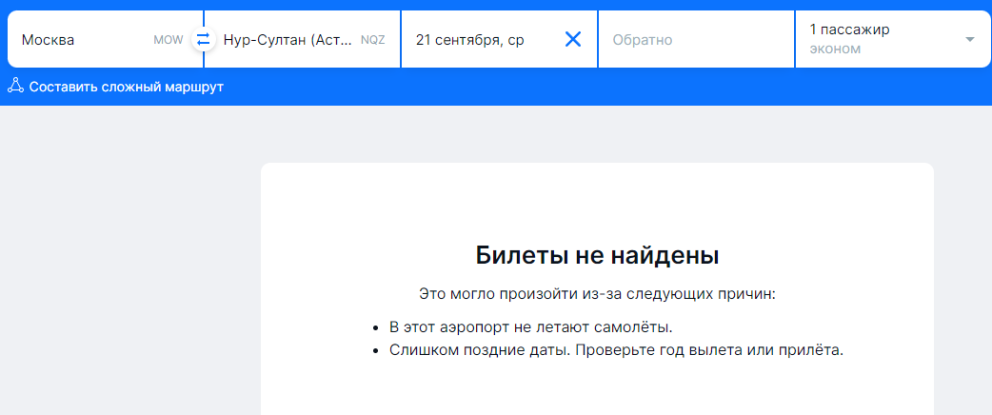
Task: Swap origin and destination cities
Action: 203,40
